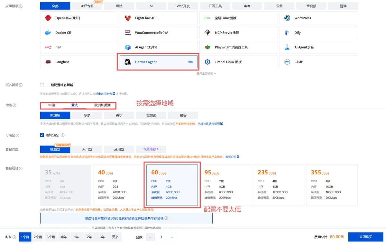Image resolution: width=386 pixels, height=244 pixels.
Task: Select the 2个月 duration option
Action: coord(38,237)
